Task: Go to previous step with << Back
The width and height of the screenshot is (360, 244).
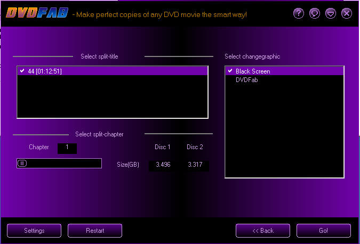Action: tap(263, 231)
